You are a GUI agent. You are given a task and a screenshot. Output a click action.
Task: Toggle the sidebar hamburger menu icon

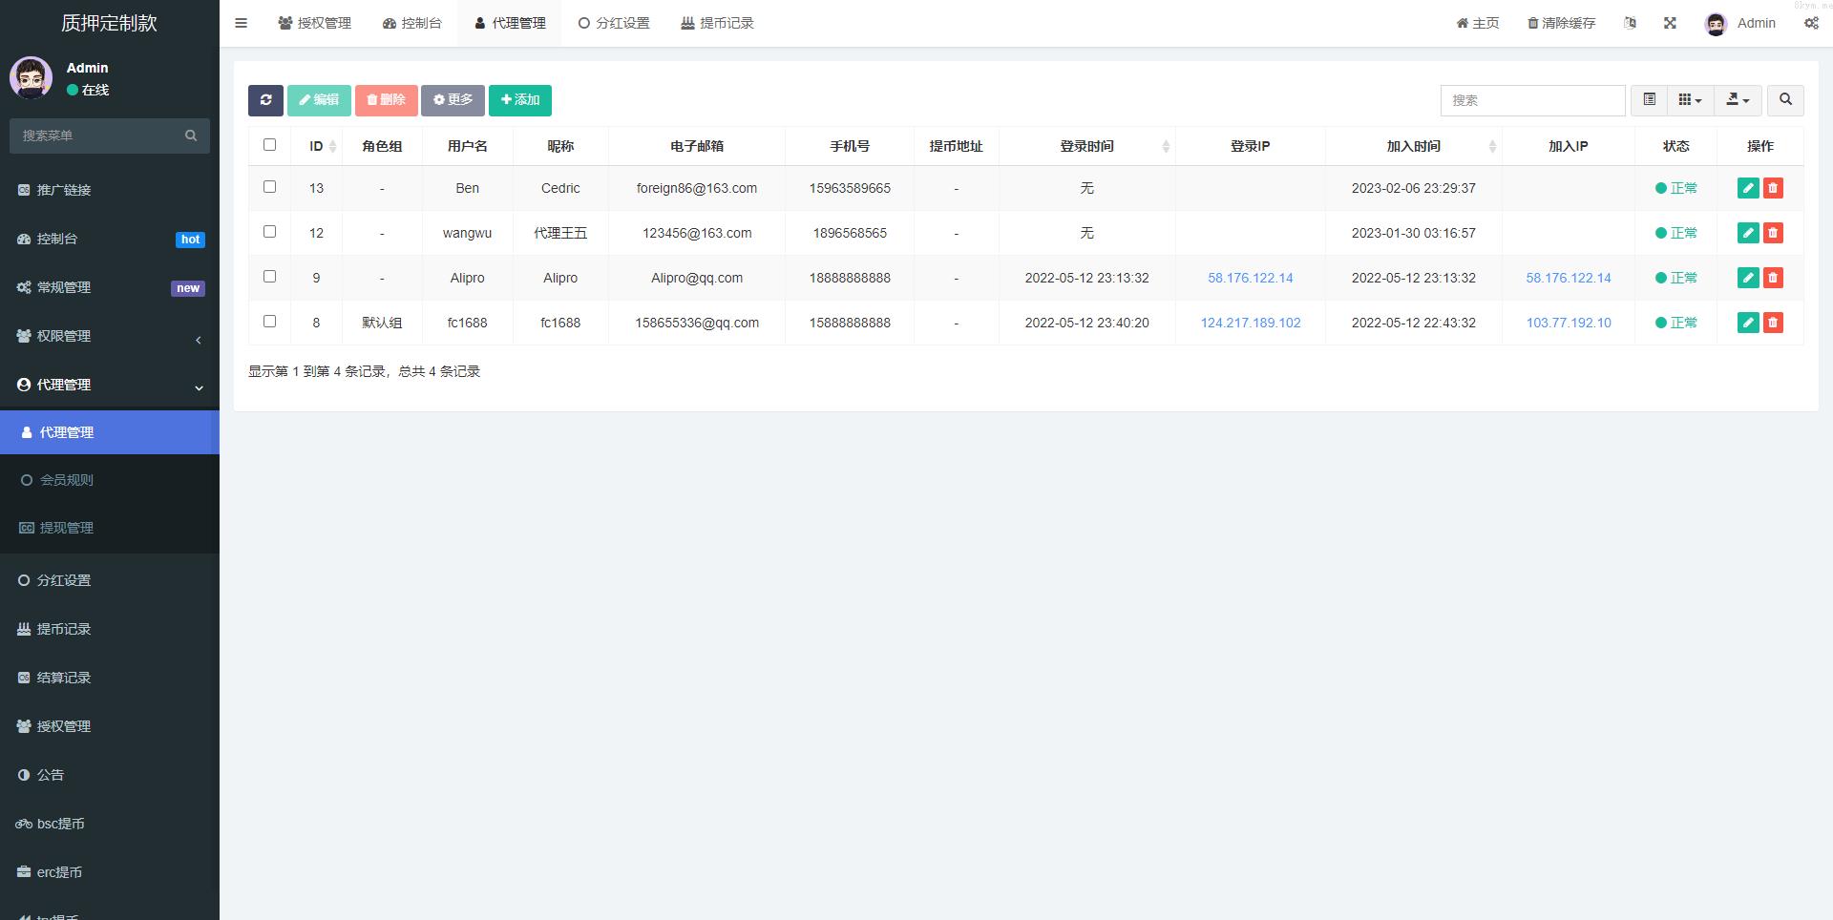click(x=242, y=23)
